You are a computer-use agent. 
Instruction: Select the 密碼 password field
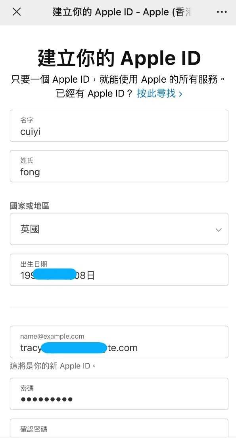118,394
